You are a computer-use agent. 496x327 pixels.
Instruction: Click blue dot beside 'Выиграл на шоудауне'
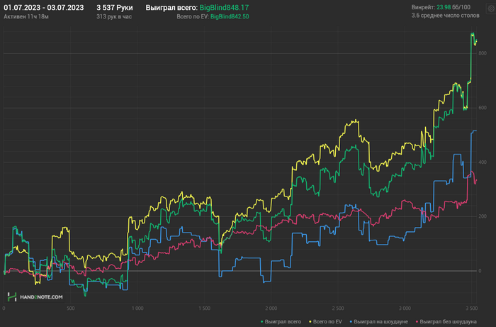click(x=352, y=321)
